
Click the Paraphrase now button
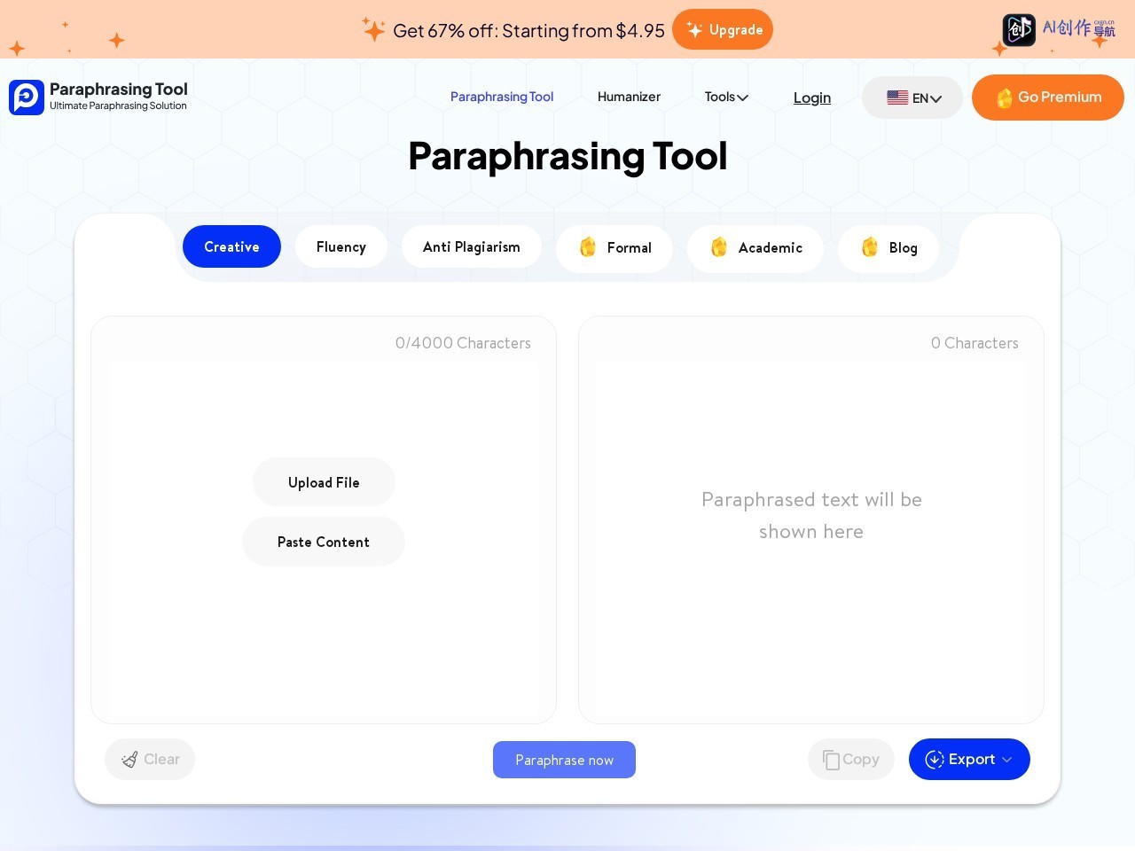[x=564, y=760]
